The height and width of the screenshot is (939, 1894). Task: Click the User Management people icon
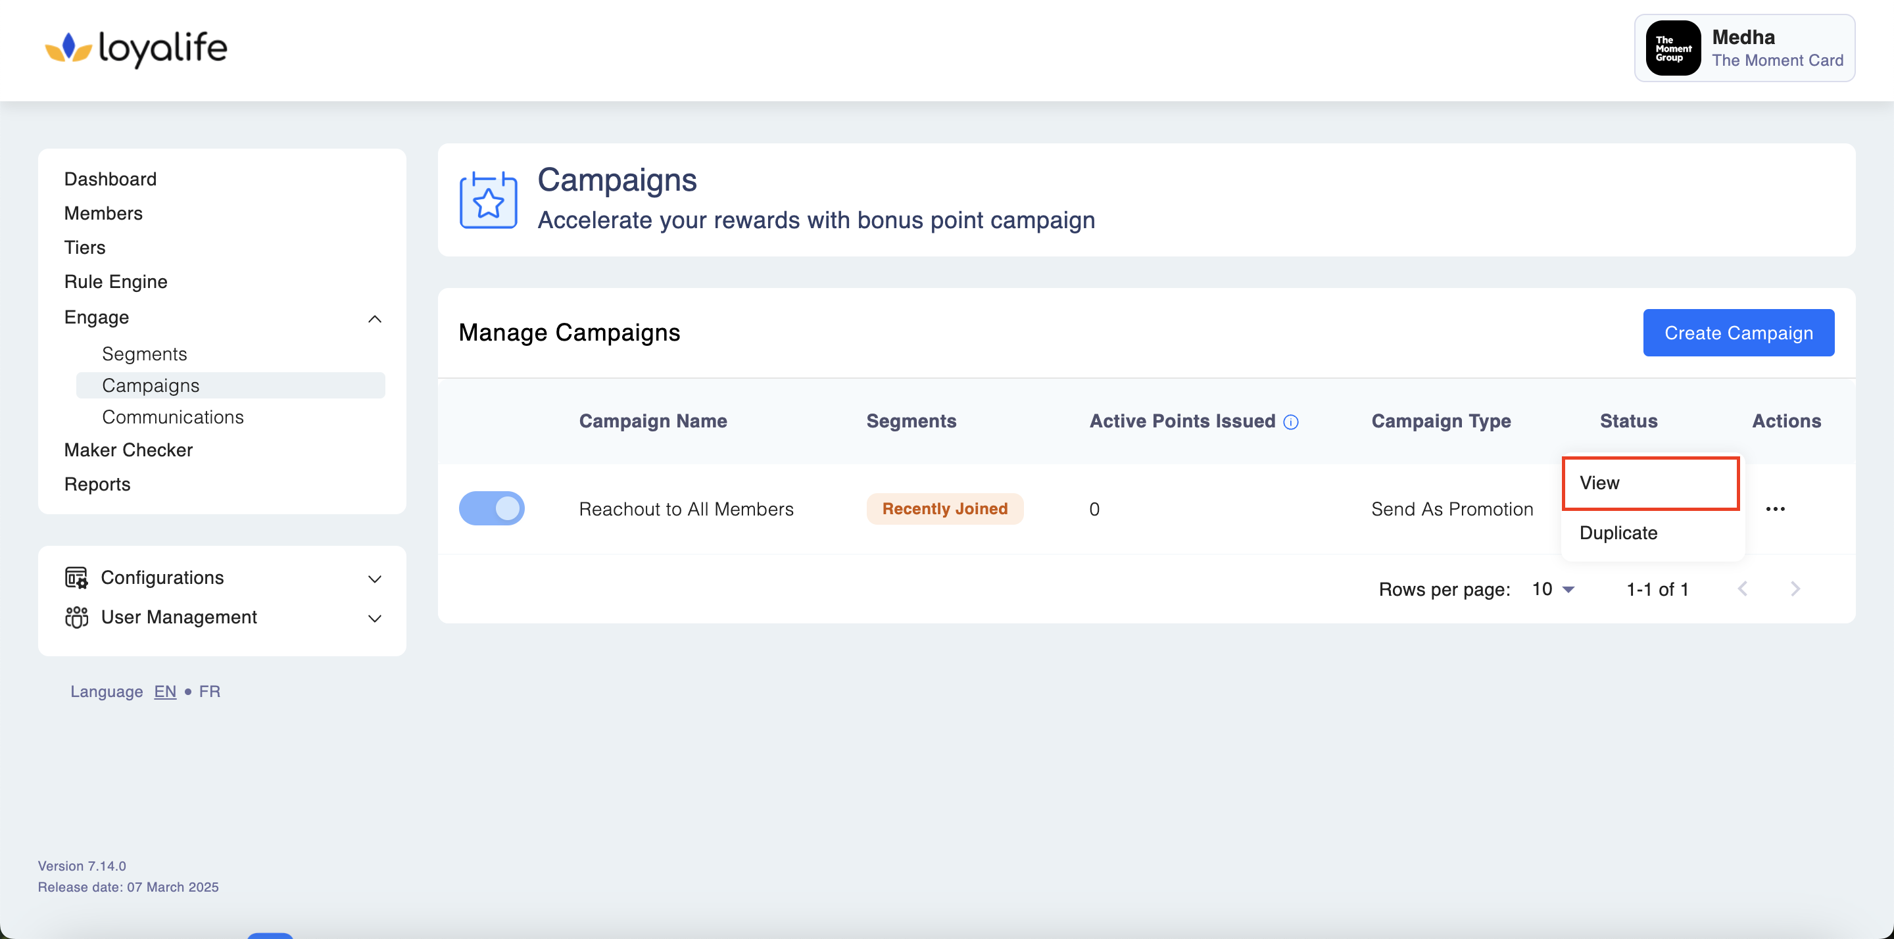(x=76, y=617)
